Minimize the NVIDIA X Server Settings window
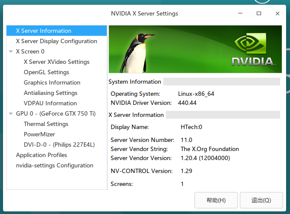 240,13
